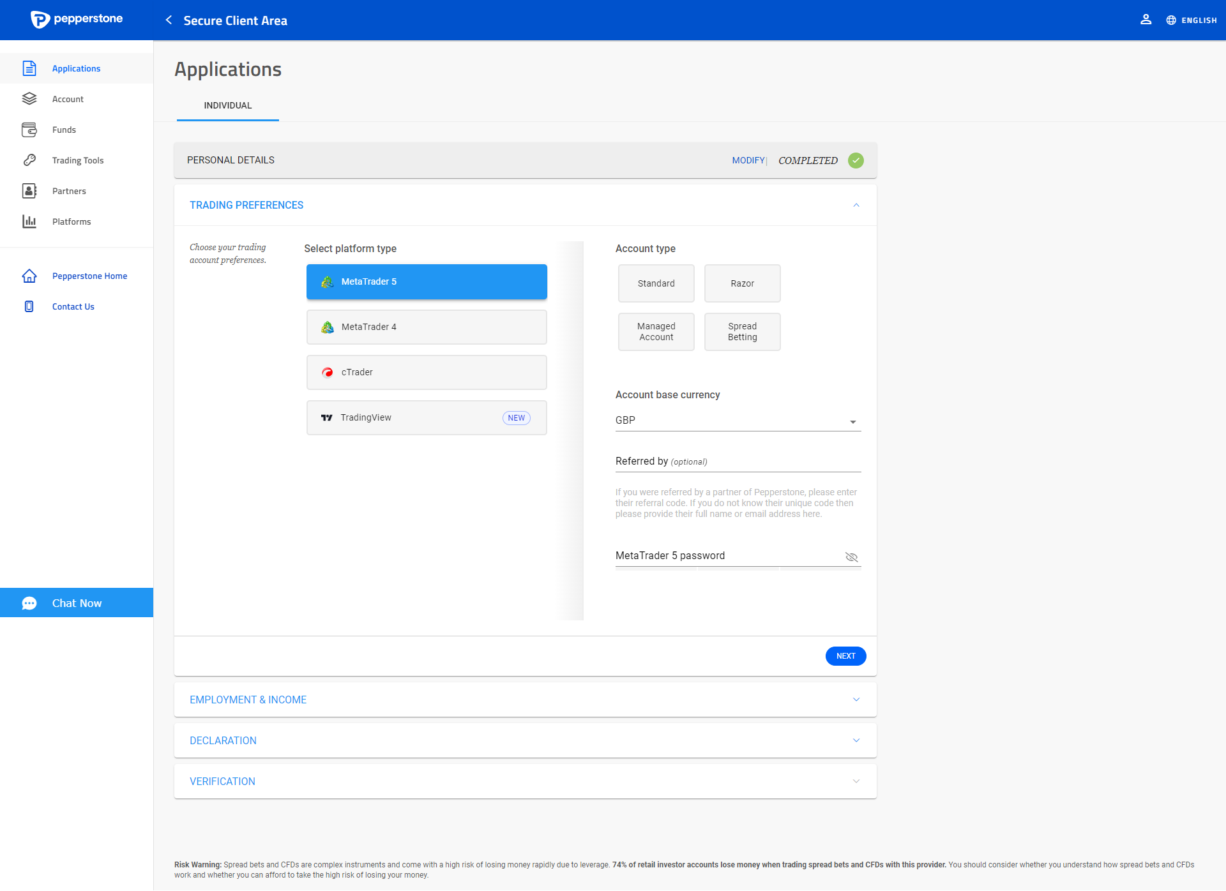Click the Verification heading
1226x891 pixels.
(222, 781)
